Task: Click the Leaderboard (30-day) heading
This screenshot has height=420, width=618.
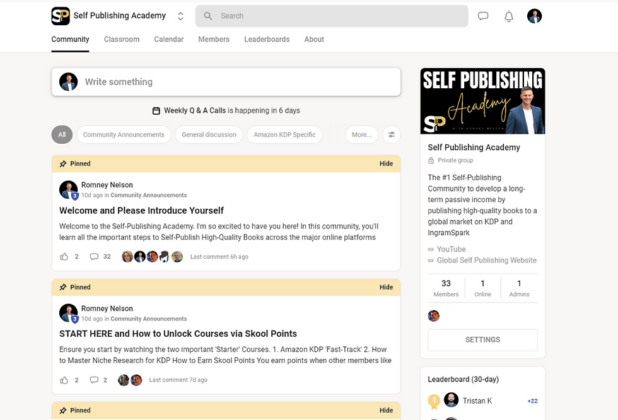Action: (463, 380)
